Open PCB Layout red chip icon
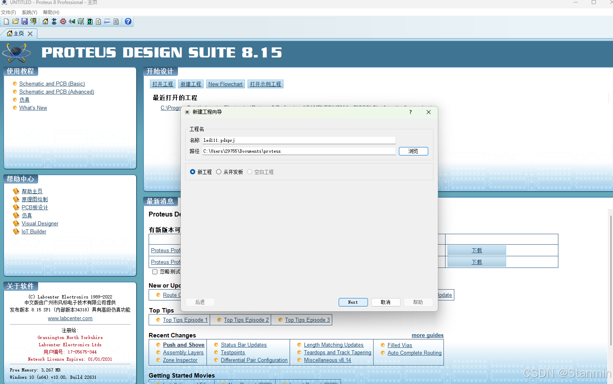The width and height of the screenshot is (613, 384). click(x=63, y=21)
